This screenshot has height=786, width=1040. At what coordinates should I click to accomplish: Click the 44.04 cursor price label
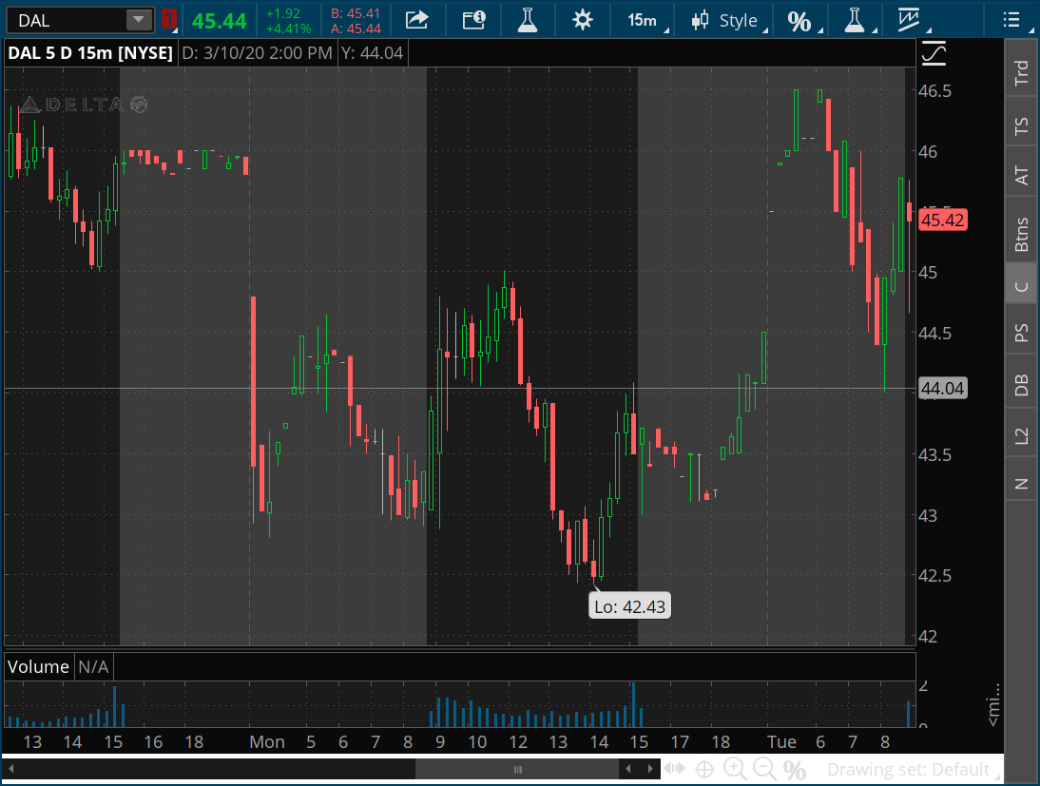(942, 388)
